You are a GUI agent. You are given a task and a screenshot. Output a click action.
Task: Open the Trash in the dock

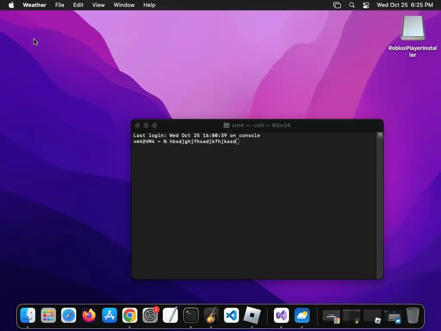[x=413, y=315]
